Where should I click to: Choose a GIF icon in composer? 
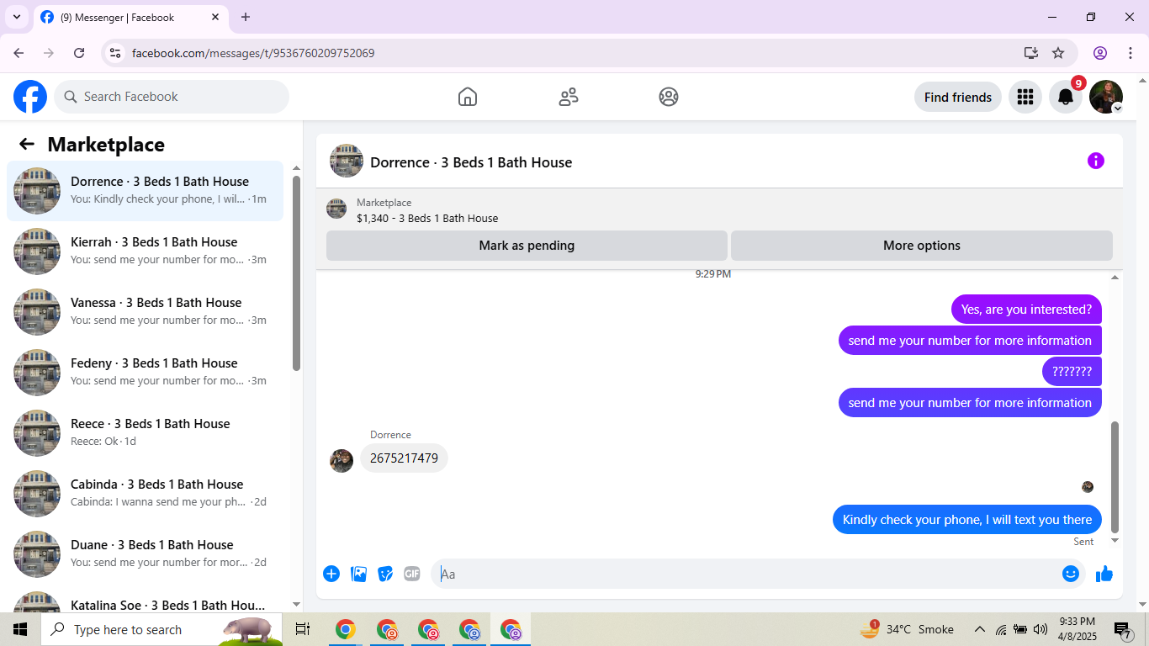click(411, 574)
